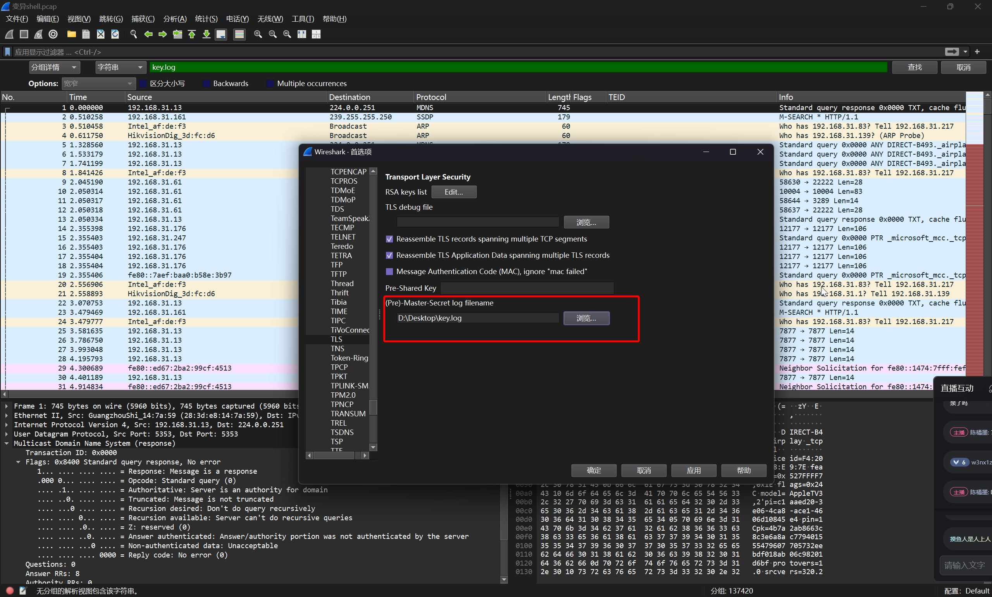Open the 字符串 search type dropdown
Screen dimensions: 992x597
[121, 67]
